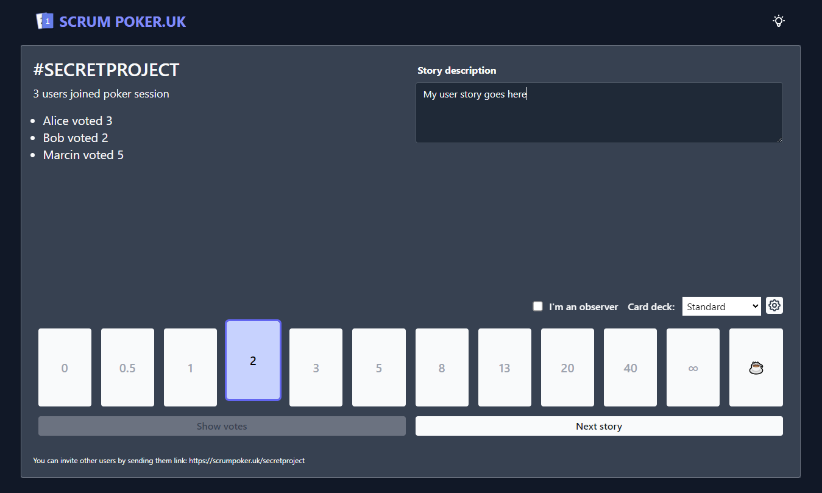Viewport: 822px width, 493px height.
Task: Check the I'm an observer checkbox
Action: [x=537, y=306]
